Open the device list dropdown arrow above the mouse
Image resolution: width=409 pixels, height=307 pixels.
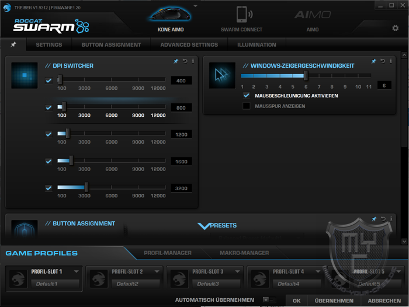[195, 6]
